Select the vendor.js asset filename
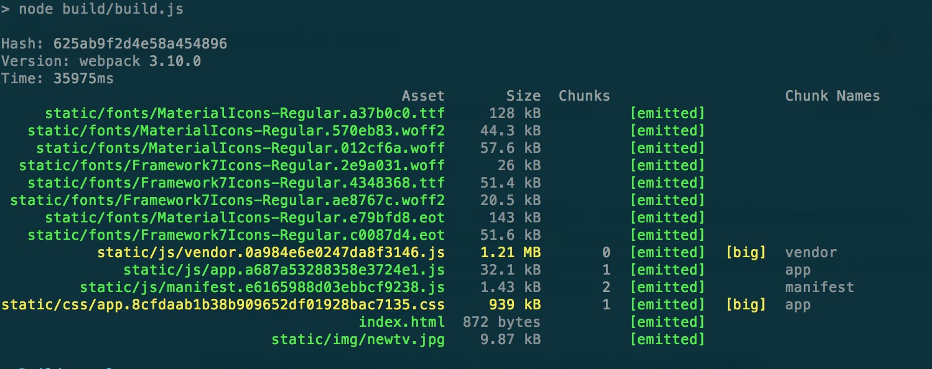This screenshot has height=369, width=932. click(271, 252)
